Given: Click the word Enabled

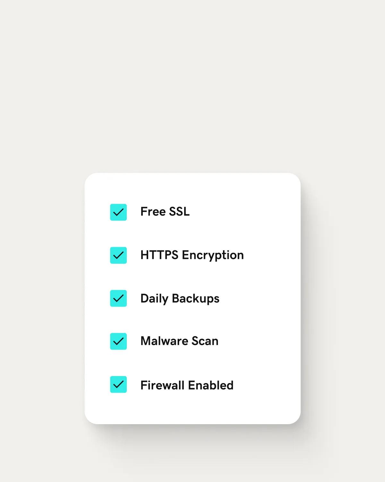Looking at the screenshot, I should [x=210, y=385].
